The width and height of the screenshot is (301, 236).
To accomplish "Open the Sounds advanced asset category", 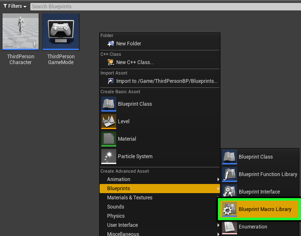I will [116, 207].
